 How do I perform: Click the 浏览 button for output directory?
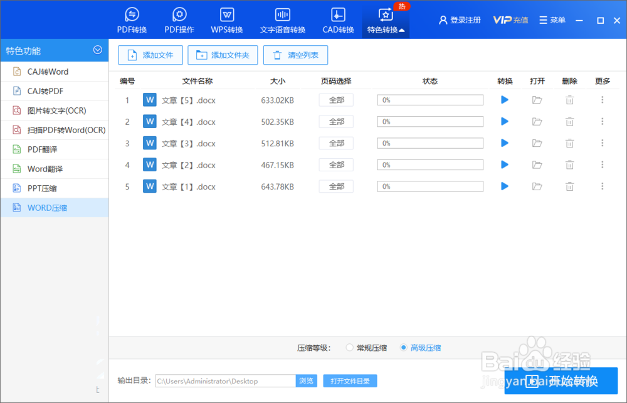click(307, 380)
